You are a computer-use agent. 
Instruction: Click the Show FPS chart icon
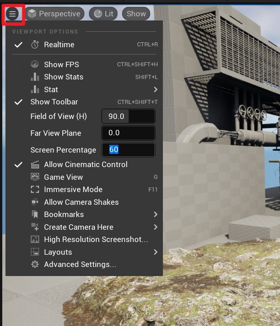(x=35, y=64)
